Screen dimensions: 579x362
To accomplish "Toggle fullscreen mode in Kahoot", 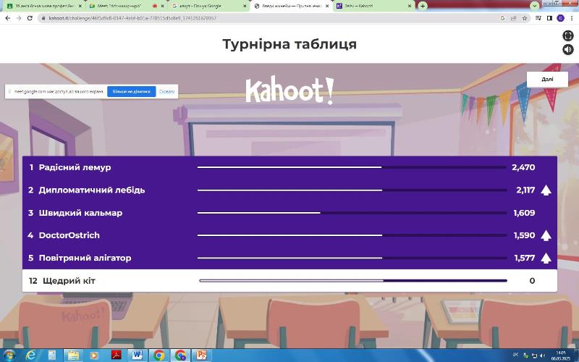I will pos(567,35).
